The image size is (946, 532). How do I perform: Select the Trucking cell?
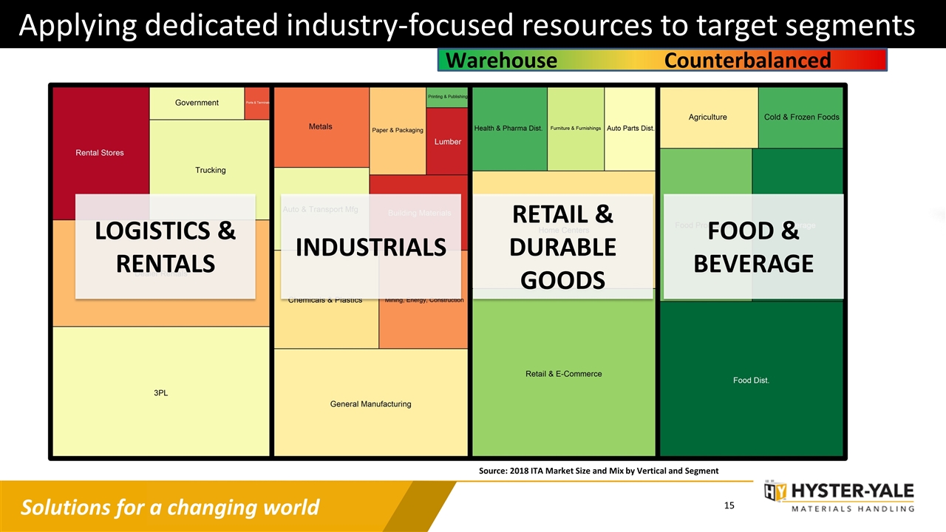pyautogui.click(x=210, y=170)
